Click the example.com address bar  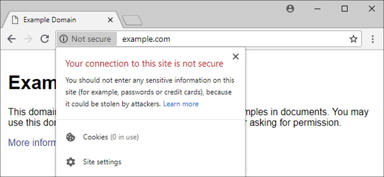point(224,39)
